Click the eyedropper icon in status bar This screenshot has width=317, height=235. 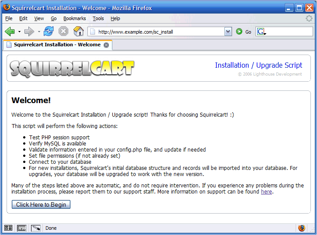[35, 228]
